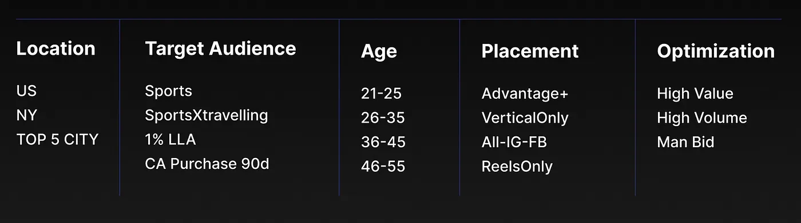Image resolution: width=801 pixels, height=223 pixels.
Task: Select CA Purchase 90d audience
Action: click(x=207, y=164)
